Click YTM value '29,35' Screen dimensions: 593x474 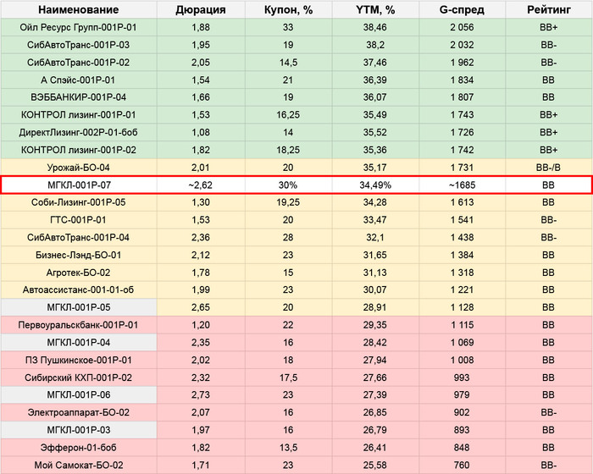pos(375,325)
